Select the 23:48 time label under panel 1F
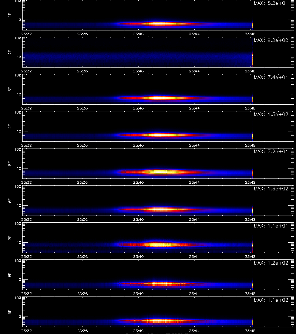The width and height of the screenshot is (296, 334). pyautogui.click(x=250, y=34)
